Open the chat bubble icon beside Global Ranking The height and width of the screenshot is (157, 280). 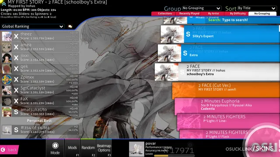[x=70, y=27]
